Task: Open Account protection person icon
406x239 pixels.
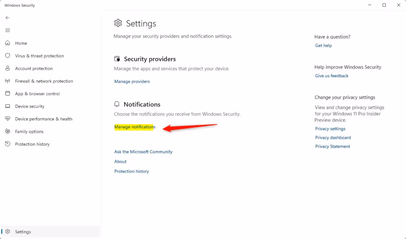Action: [8, 68]
